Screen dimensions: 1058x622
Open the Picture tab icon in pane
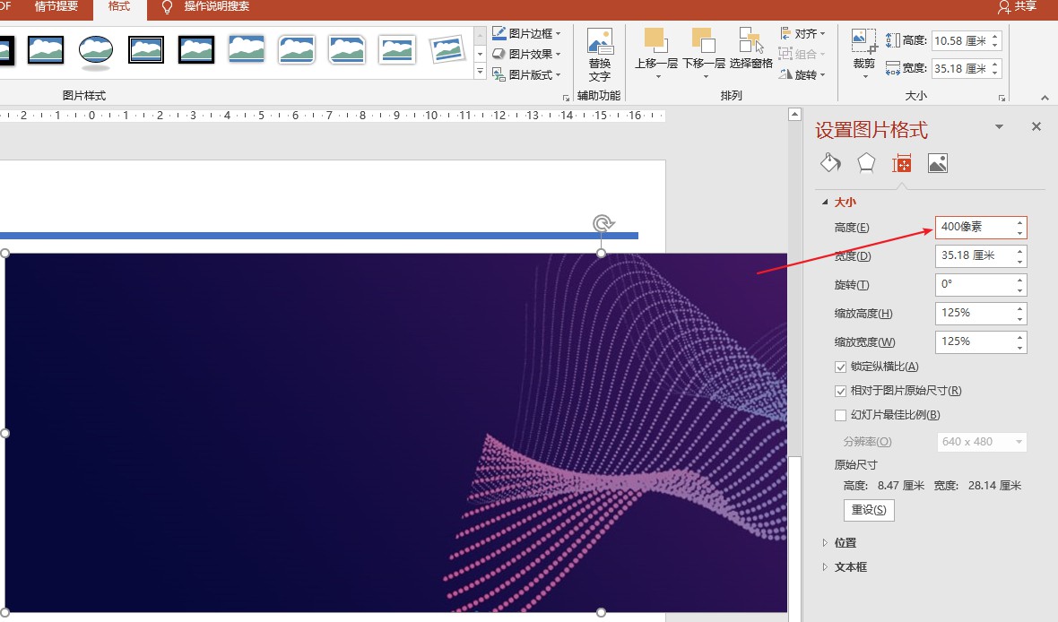pyautogui.click(x=937, y=163)
